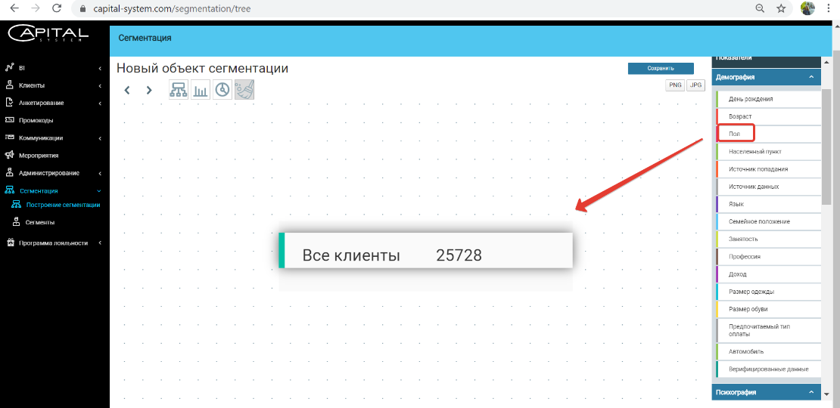Click the Анкетирование document icon
Viewport: 840px width, 408px height.
click(9, 103)
